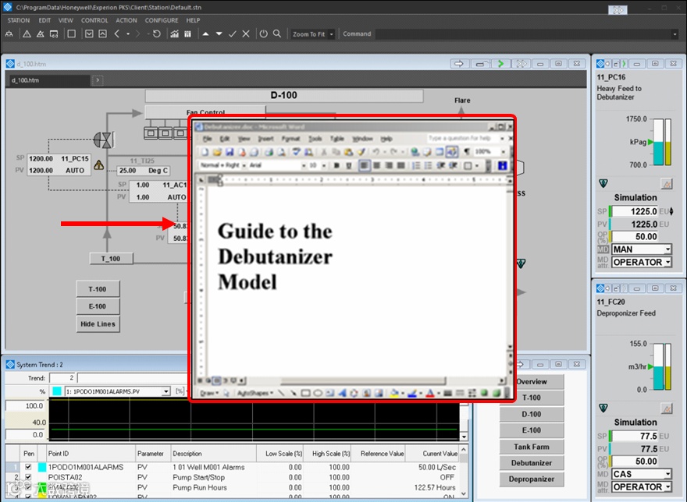Toggle Bold in Word formatting toolbar
687x502 pixels.
[x=336, y=165]
